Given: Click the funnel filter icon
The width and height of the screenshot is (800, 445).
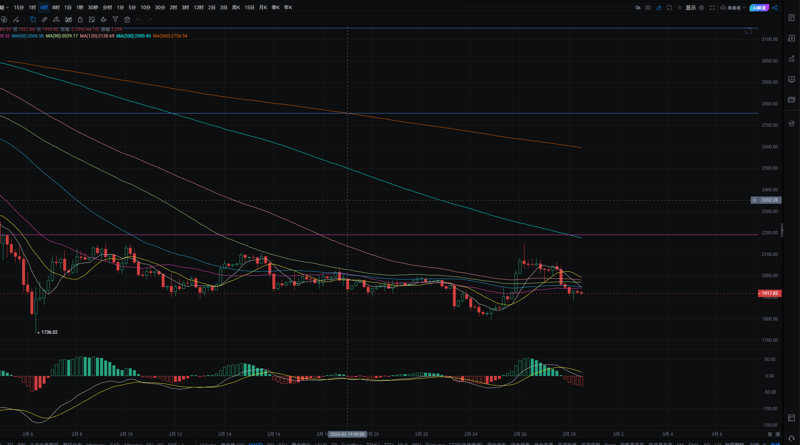Looking at the screenshot, I should [x=115, y=20].
